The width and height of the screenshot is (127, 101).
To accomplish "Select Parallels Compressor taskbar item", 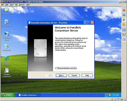I will coord(29,95).
